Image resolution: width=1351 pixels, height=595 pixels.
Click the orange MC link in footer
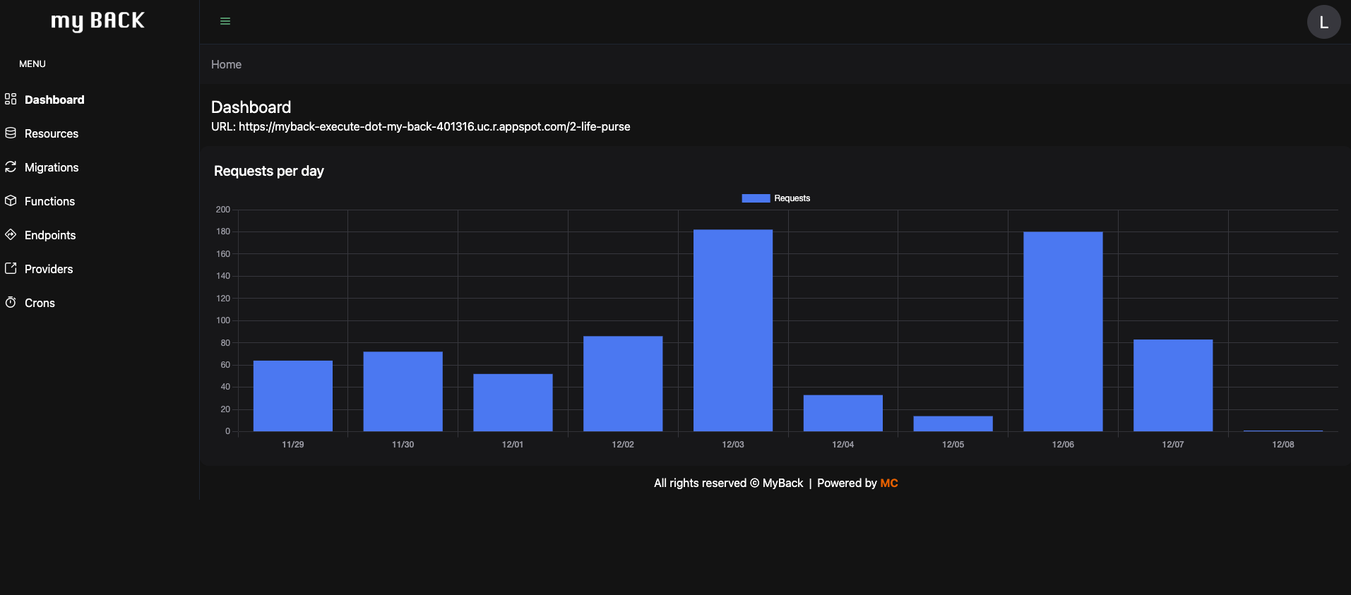coord(888,483)
